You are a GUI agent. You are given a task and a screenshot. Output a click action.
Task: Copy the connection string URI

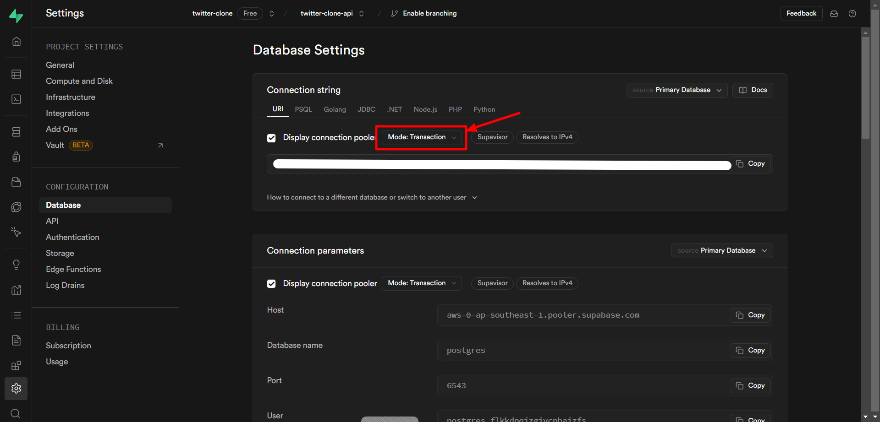750,164
